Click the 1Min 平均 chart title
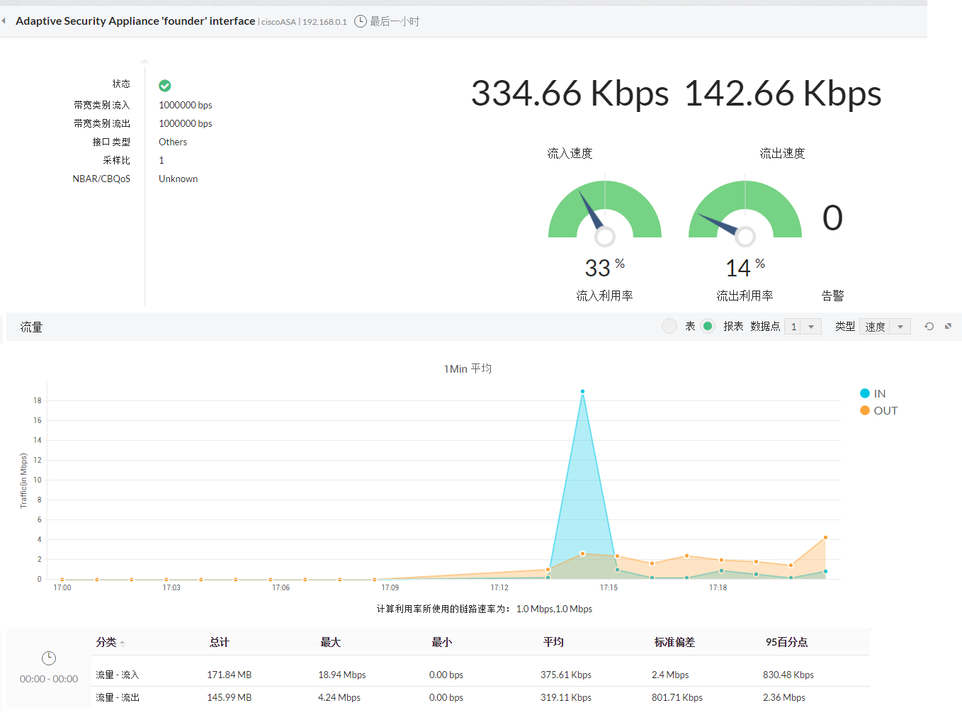Image resolution: width=962 pixels, height=715 pixels. [468, 368]
